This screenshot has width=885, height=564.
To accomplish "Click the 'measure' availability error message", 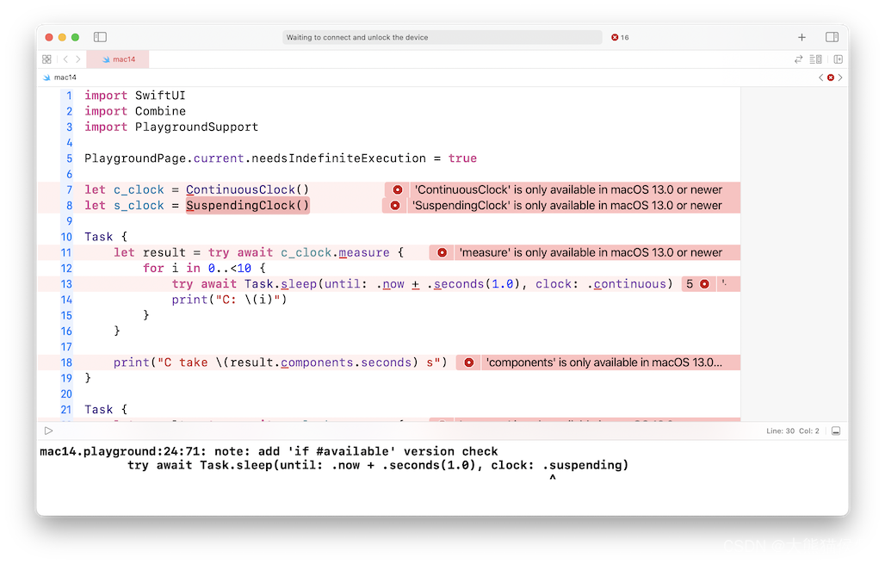I will click(591, 253).
